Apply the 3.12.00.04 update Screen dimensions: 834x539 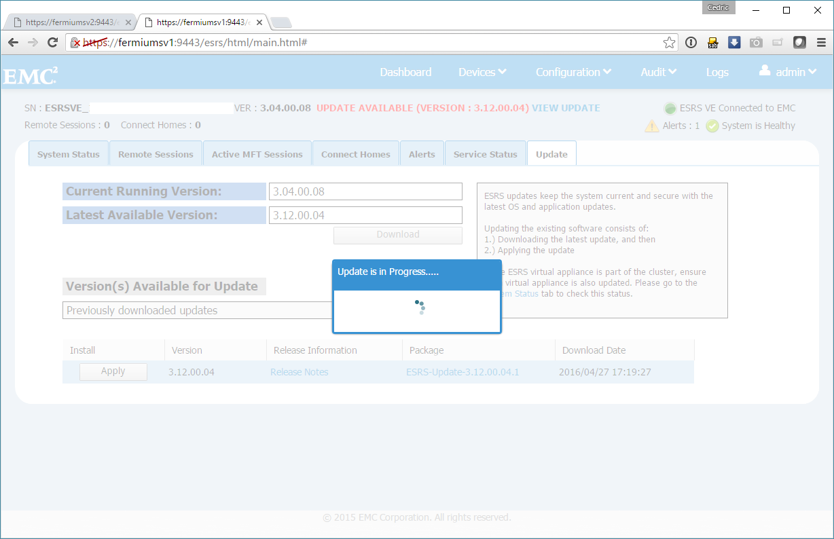click(x=113, y=371)
